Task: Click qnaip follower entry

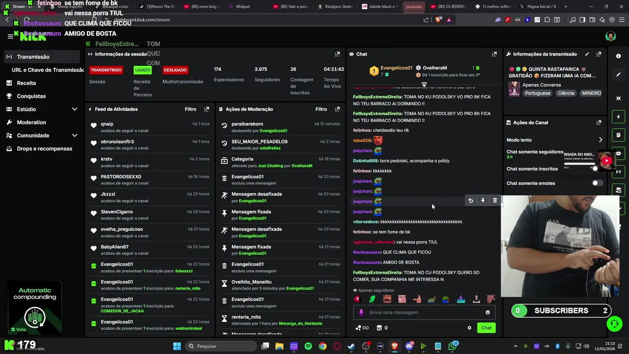Action: [149, 127]
